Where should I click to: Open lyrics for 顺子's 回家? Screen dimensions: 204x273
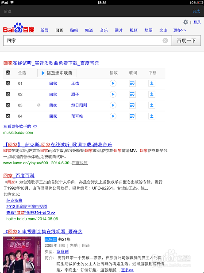pyautogui.click(x=132, y=95)
